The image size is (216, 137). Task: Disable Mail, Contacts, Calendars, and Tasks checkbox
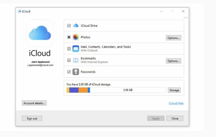tap(69, 49)
